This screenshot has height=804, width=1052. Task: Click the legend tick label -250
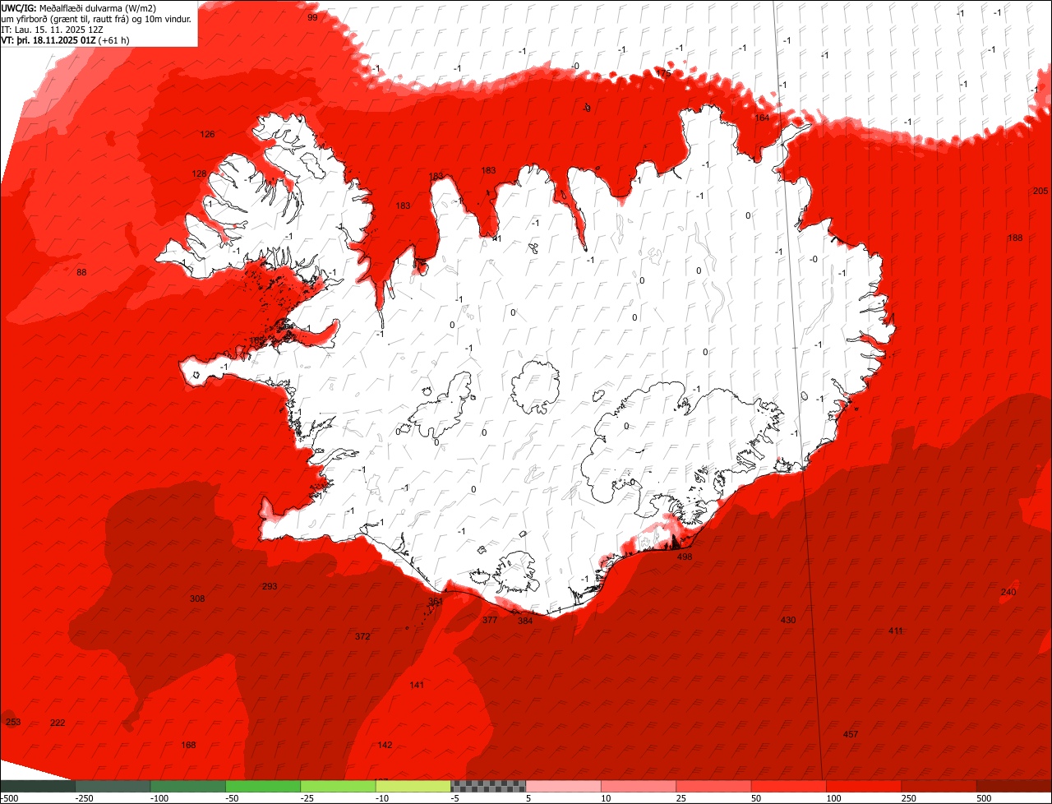point(83,798)
